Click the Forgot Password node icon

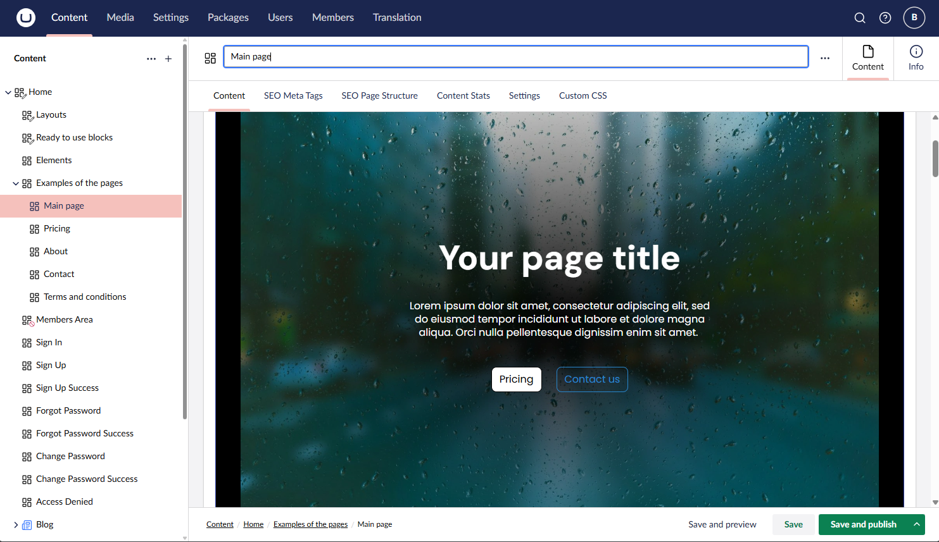(x=27, y=411)
